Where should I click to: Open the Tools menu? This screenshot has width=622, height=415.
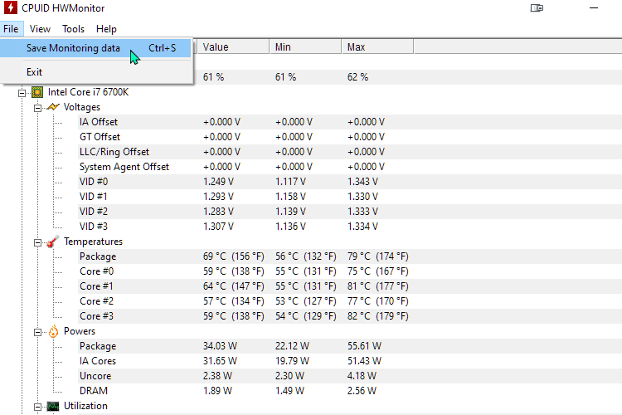click(73, 29)
